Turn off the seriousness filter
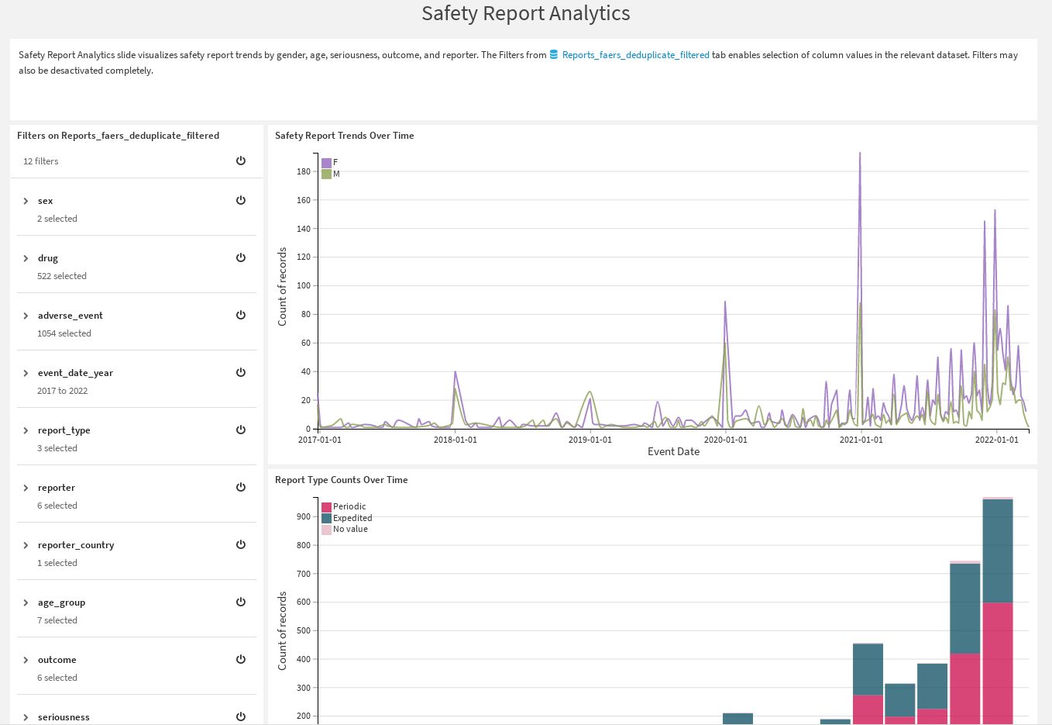This screenshot has width=1052, height=725. (241, 716)
